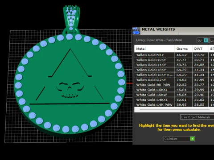Click the metals table horizontal scrollbar
The image size is (214, 160).
(x=174, y=110)
